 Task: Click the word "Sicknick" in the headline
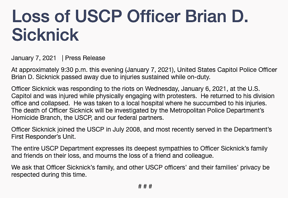(x=45, y=35)
